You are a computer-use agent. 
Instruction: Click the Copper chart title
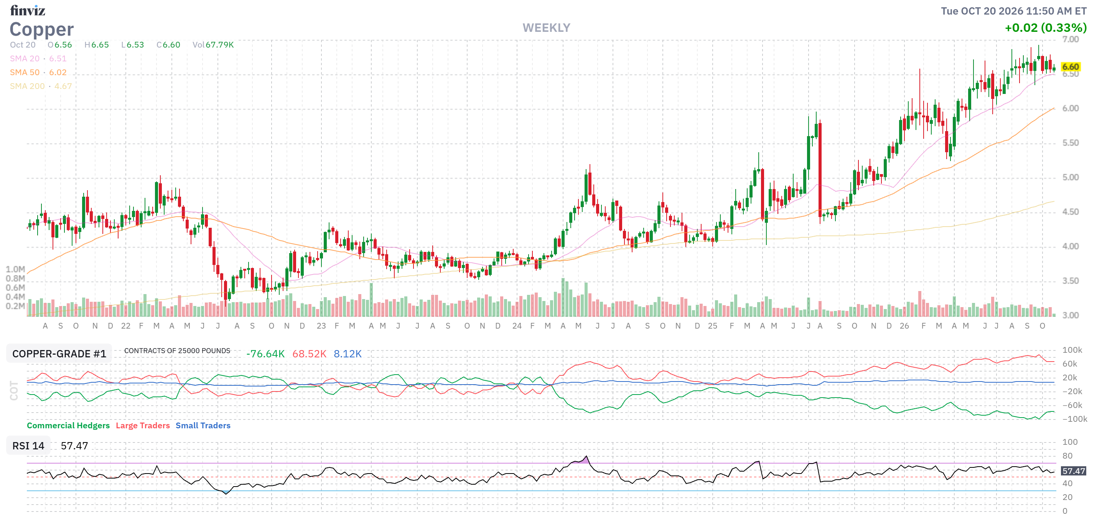(42, 30)
